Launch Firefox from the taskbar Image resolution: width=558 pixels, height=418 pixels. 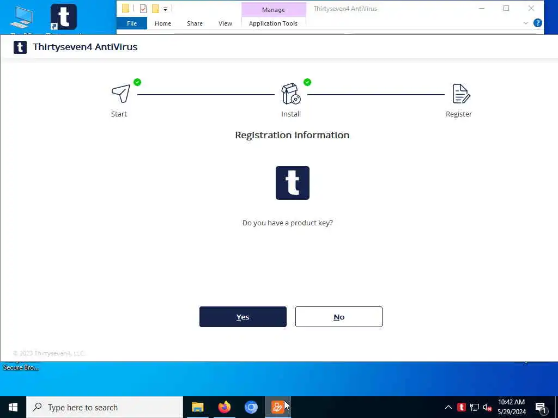[x=224, y=407]
